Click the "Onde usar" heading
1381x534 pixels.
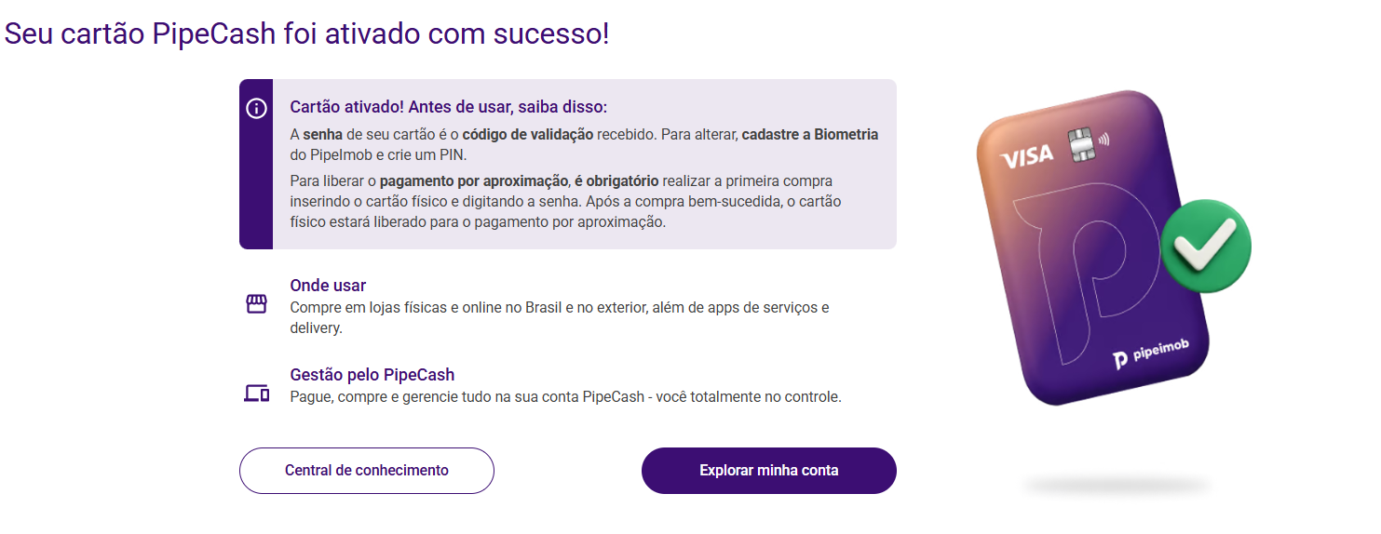click(x=328, y=286)
